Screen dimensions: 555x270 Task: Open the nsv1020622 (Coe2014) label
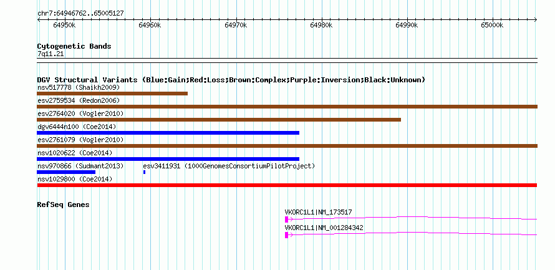[75, 153]
